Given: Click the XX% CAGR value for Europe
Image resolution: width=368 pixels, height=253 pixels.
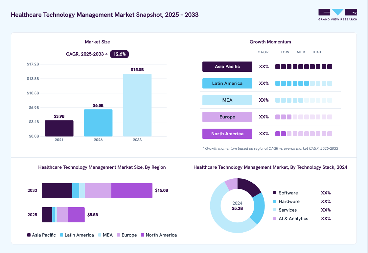Looking at the screenshot, I should [264, 117].
